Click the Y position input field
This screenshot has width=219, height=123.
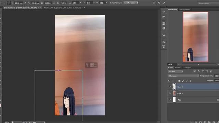tap(35, 3)
